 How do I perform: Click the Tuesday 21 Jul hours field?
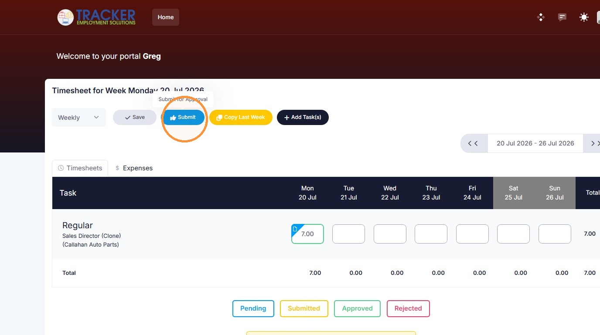point(348,234)
